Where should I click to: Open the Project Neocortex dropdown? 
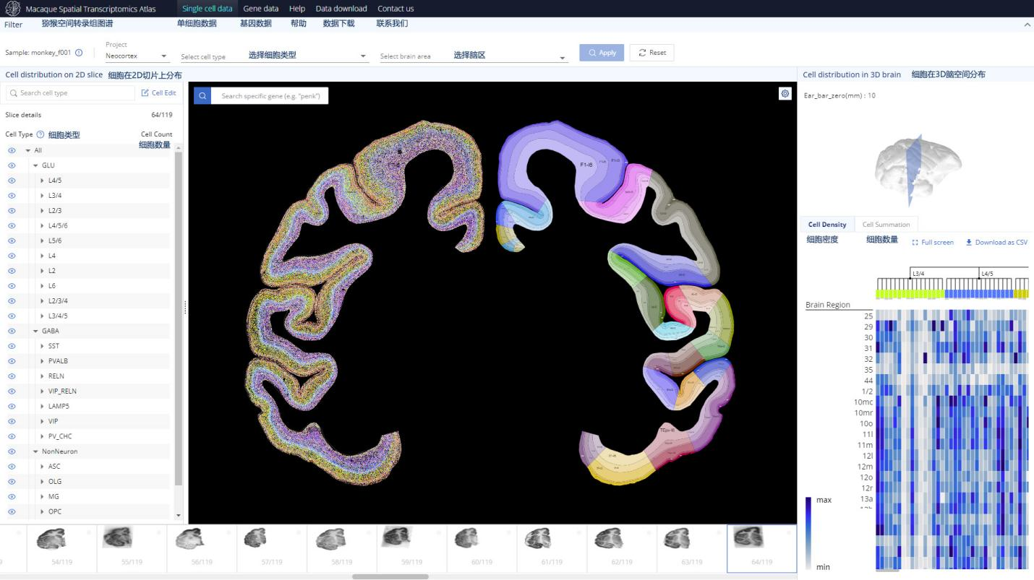(137, 56)
